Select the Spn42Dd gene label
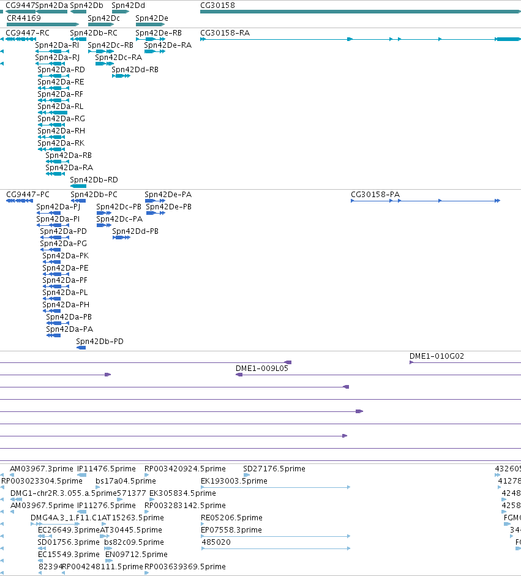 [x=128, y=6]
